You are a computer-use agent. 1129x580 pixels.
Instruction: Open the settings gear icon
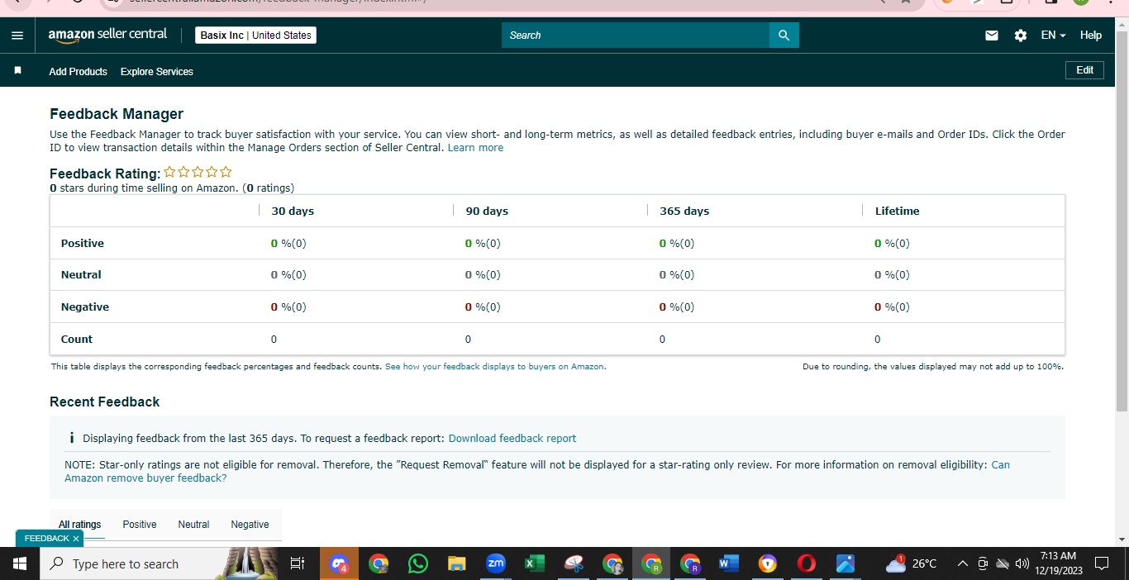coord(1021,36)
